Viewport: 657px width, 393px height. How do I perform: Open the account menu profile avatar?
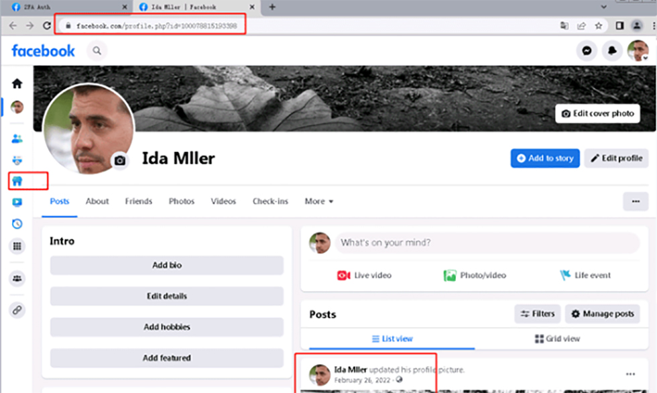(x=637, y=51)
